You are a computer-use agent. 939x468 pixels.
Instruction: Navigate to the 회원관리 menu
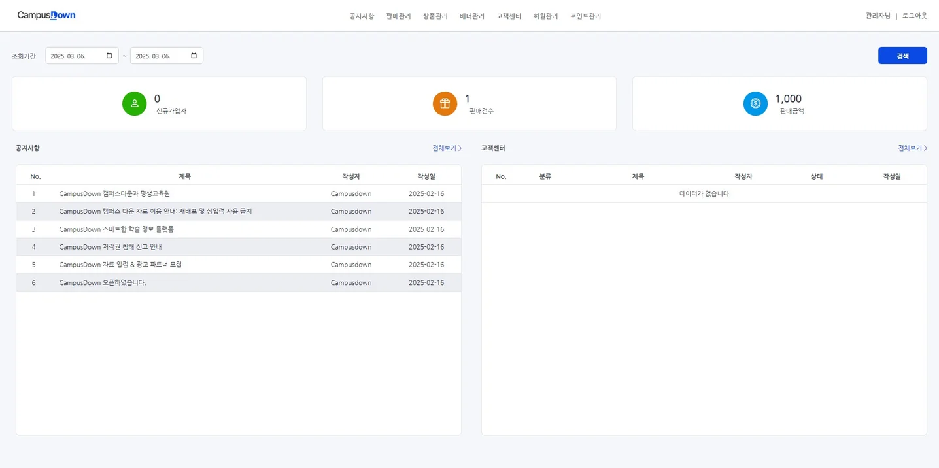(545, 16)
